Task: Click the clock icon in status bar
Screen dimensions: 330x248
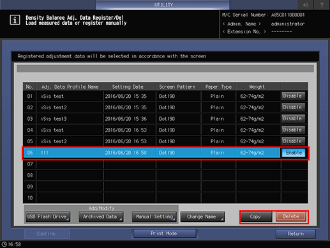Action: coord(4,244)
